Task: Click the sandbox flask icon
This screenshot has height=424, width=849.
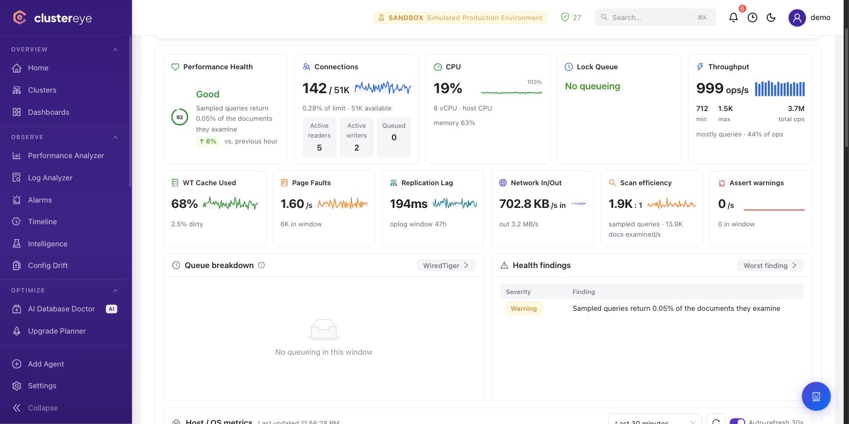Action: 381,18
